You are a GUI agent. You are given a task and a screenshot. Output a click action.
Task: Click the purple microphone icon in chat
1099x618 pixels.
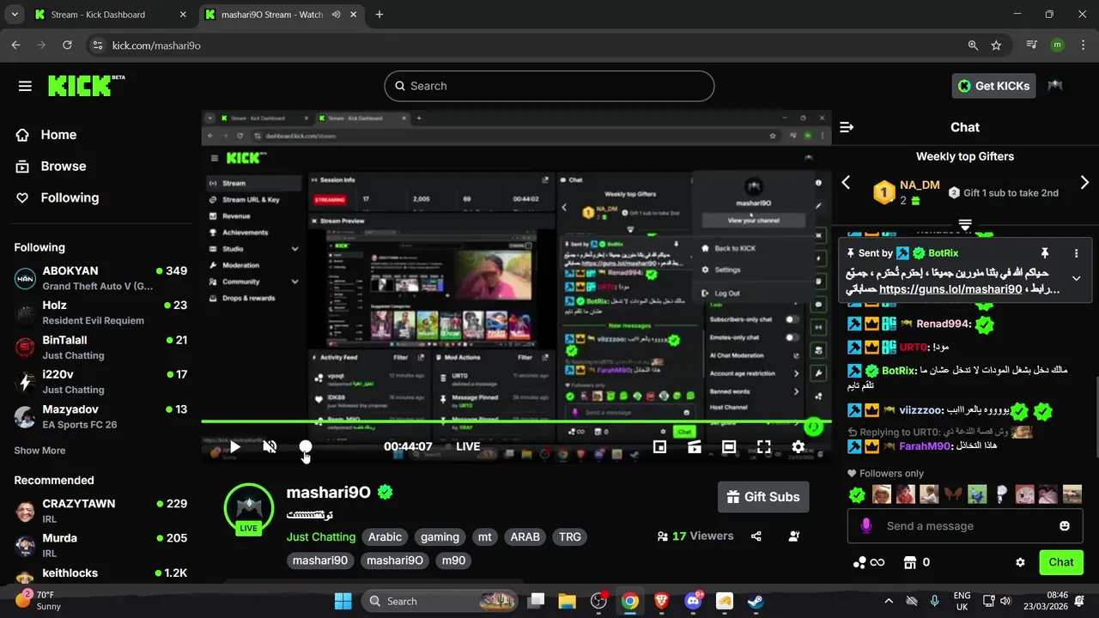(866, 525)
